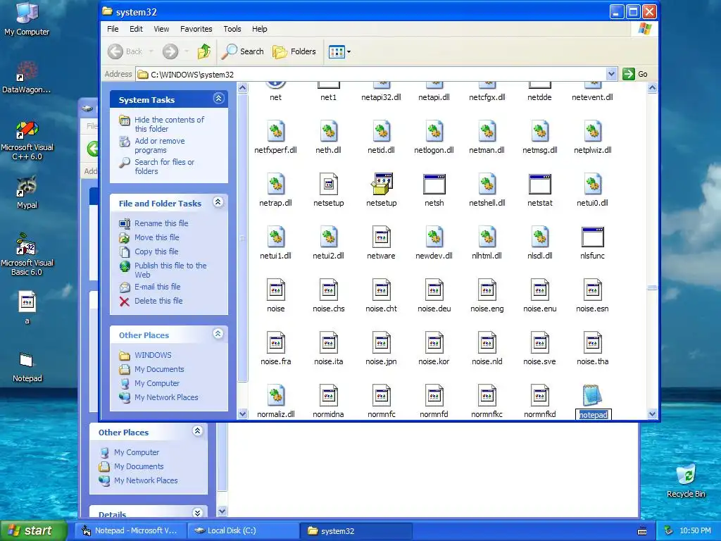Image resolution: width=721 pixels, height=541 pixels.
Task: Open the Tools menu
Action: pyautogui.click(x=232, y=29)
